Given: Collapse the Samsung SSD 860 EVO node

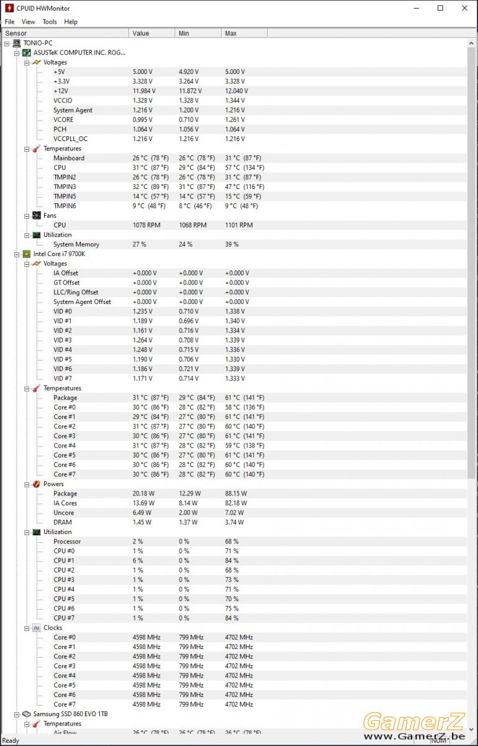Looking at the screenshot, I should click(x=17, y=714).
